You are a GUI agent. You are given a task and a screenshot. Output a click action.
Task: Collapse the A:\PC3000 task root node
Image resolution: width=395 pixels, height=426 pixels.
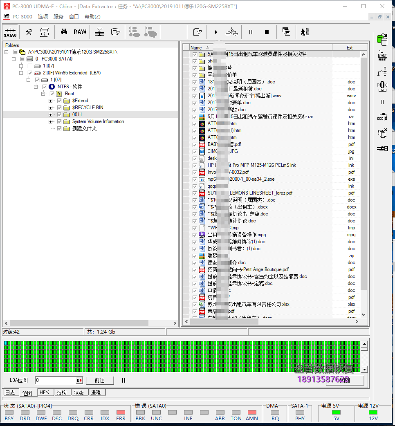coord(6,52)
